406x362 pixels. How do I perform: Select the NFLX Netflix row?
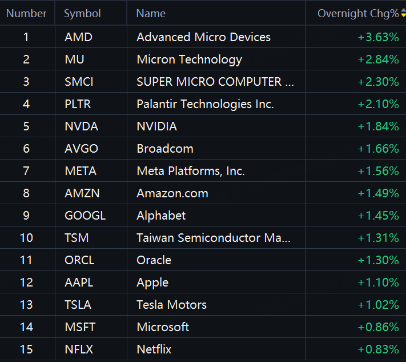pos(203,349)
